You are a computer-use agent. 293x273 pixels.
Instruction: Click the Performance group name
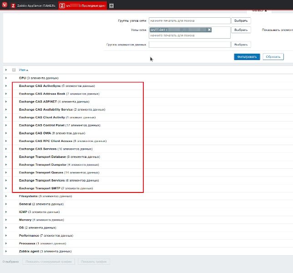pos(29,235)
